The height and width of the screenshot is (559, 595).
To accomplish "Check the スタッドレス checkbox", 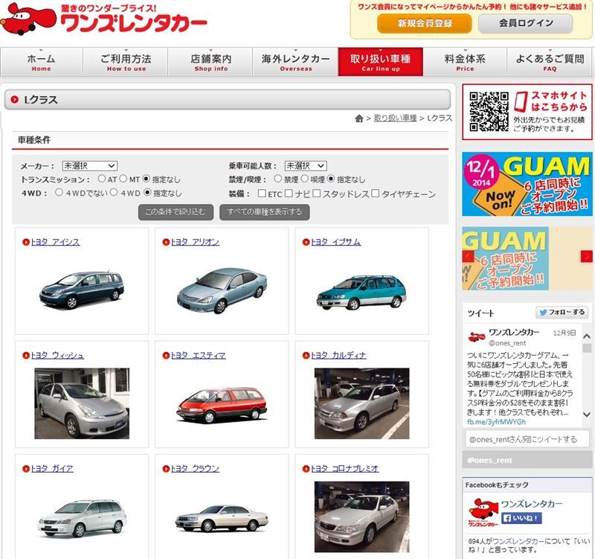I will tap(317, 194).
